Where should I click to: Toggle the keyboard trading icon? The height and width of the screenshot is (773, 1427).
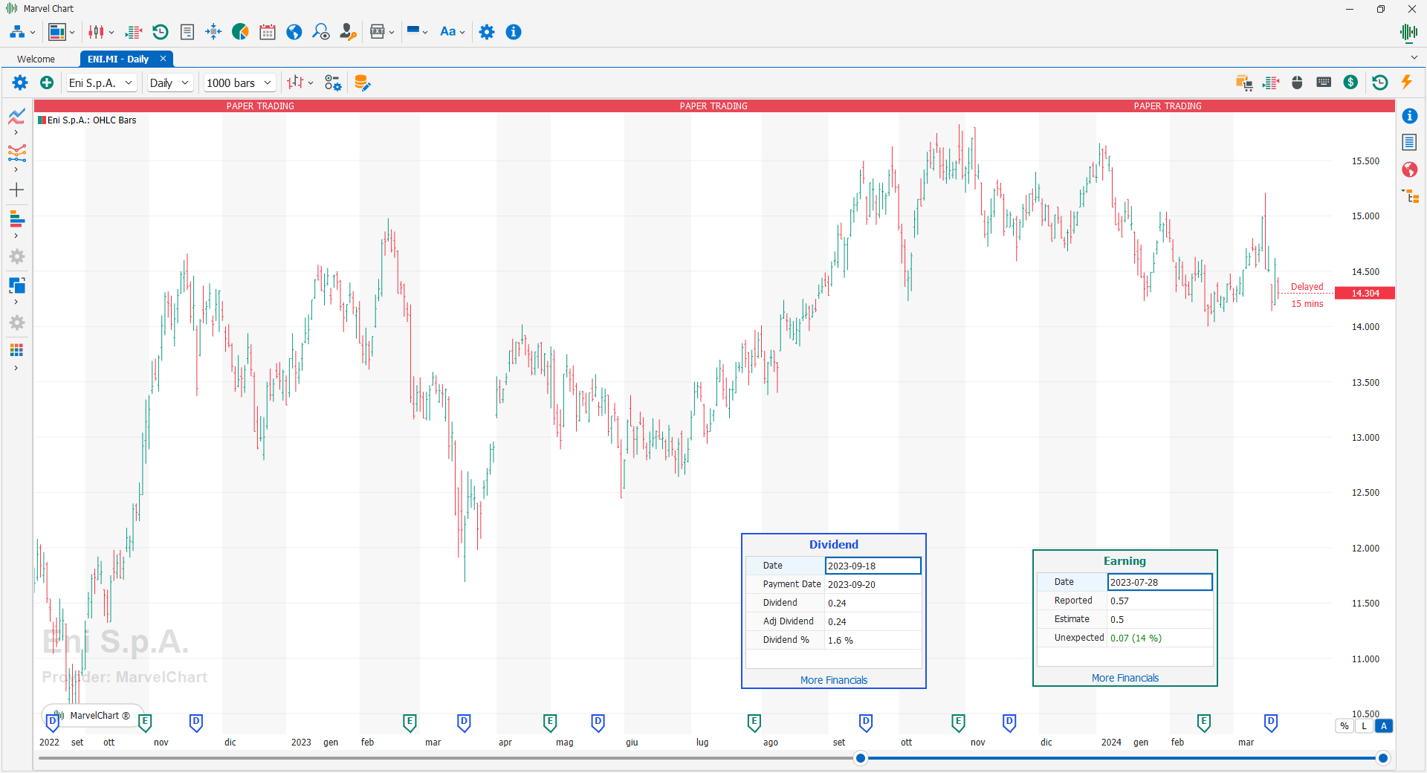[x=1324, y=83]
